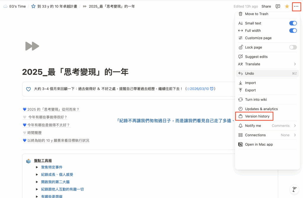
Task: Click the Share button
Action: coord(266,6)
